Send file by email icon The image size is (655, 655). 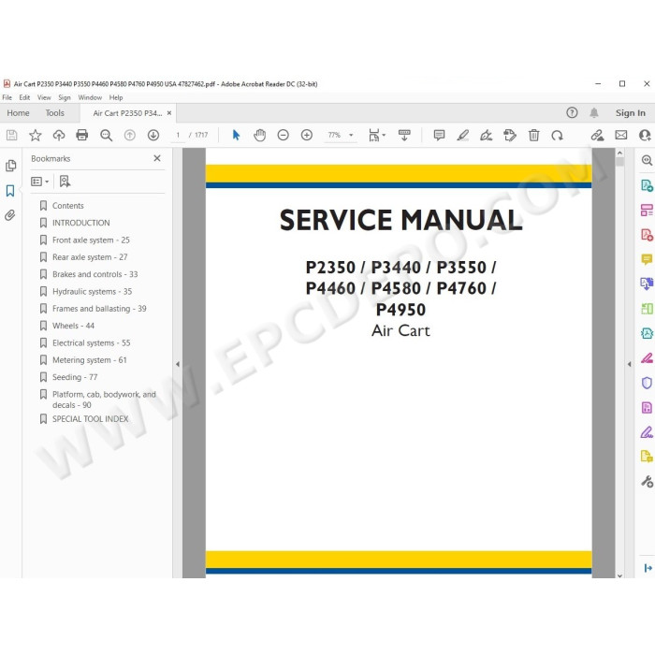tap(621, 136)
